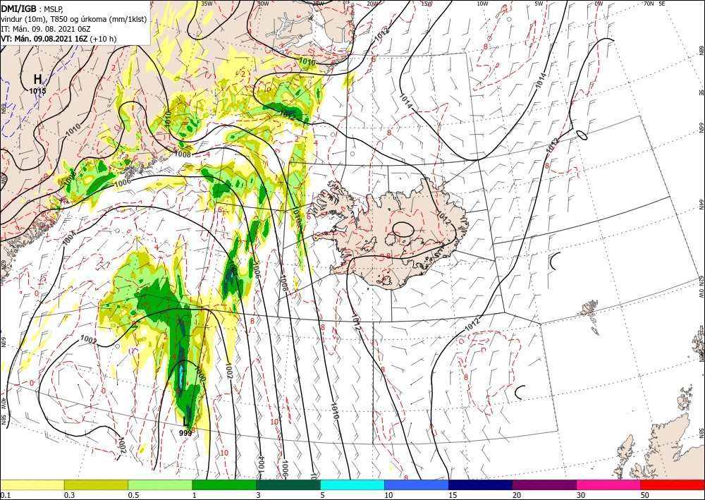Click the '0.5' legend scale value

[x=133, y=494]
